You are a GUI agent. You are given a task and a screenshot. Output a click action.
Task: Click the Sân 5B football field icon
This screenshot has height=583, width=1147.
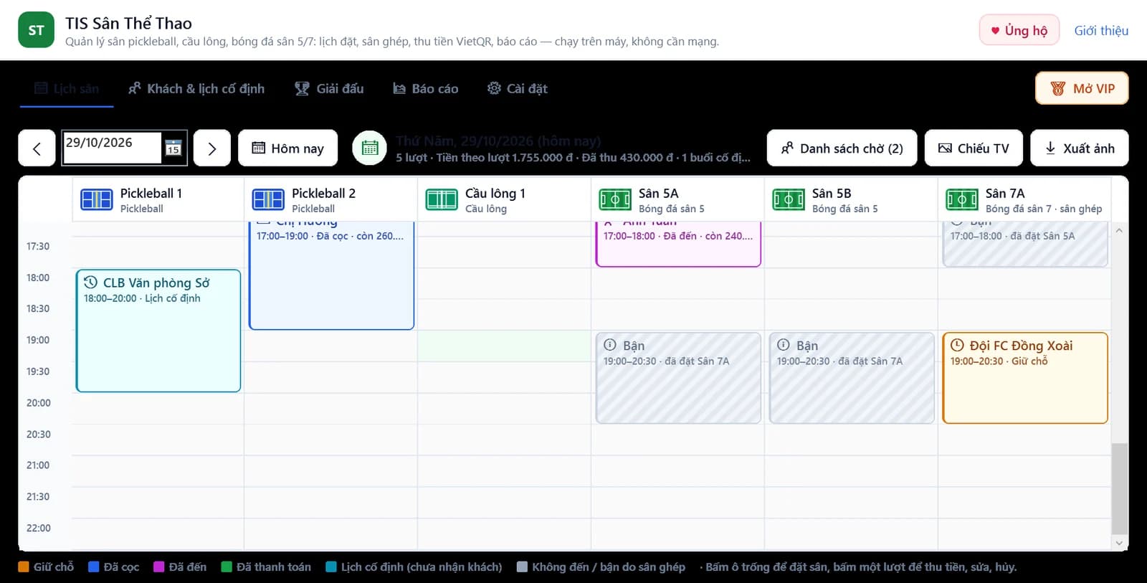(789, 199)
